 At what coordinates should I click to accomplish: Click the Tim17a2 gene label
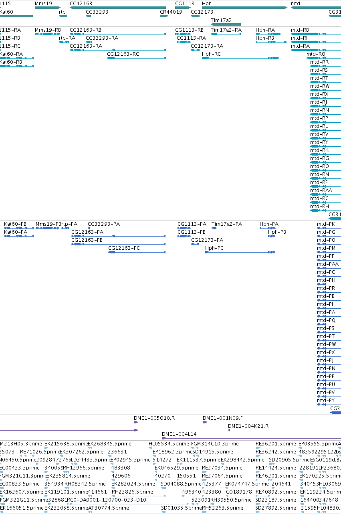coord(221,20)
